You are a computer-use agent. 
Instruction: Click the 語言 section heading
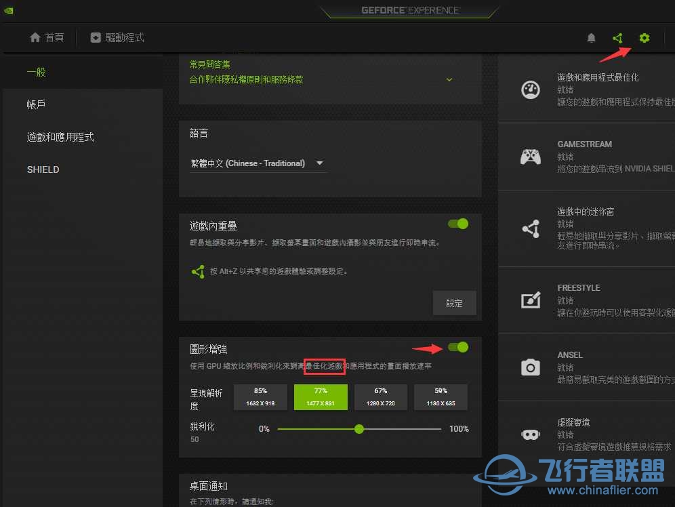(199, 134)
